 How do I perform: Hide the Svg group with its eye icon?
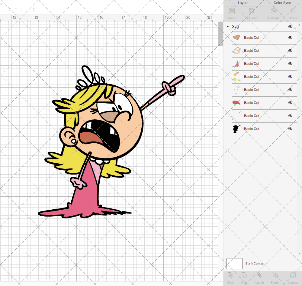coord(290,27)
